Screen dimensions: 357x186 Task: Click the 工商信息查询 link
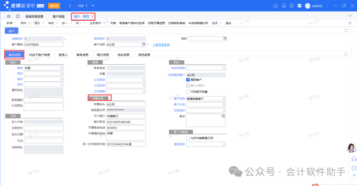161,45
